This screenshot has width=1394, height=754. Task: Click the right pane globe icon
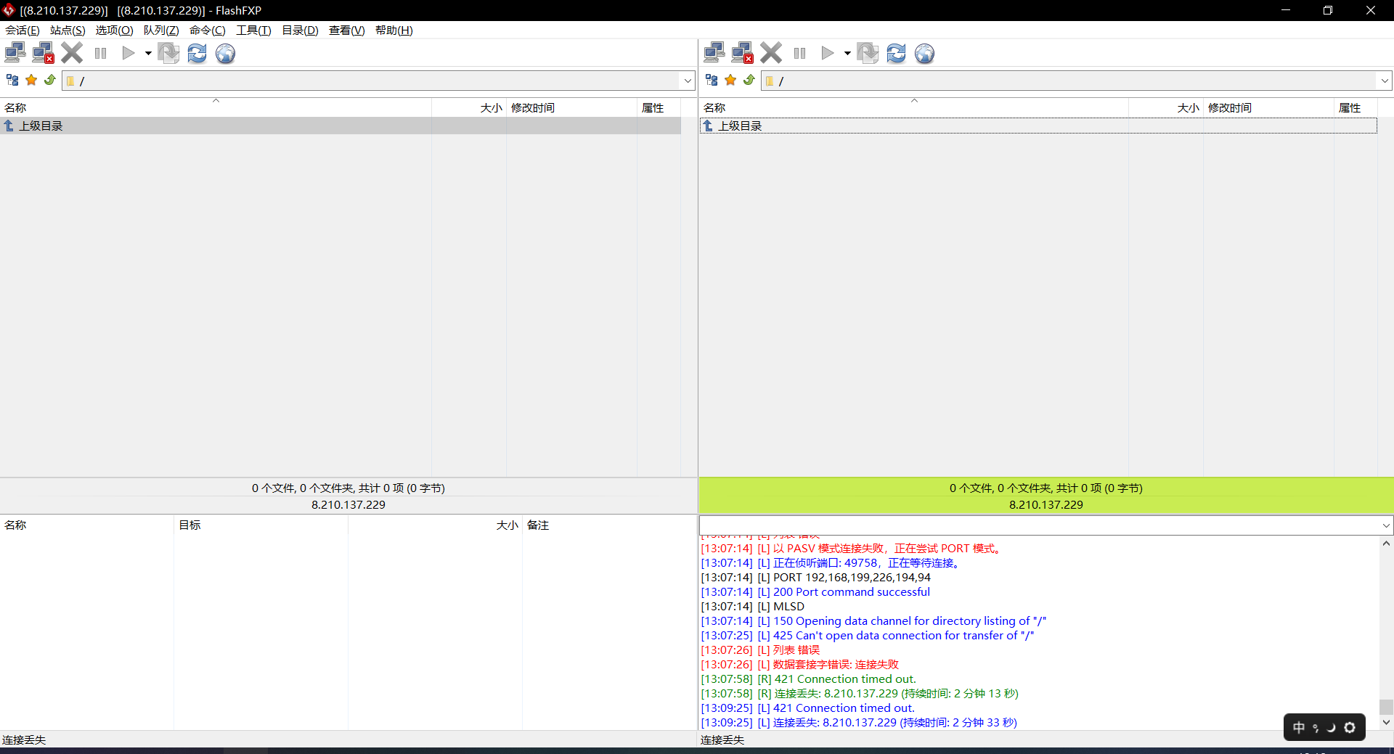924,53
